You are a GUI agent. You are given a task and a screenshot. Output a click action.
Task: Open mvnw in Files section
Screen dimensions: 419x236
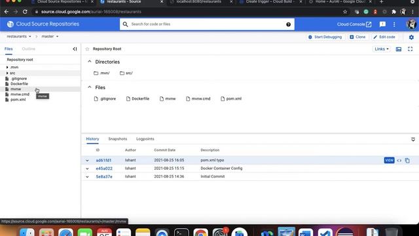168,99
